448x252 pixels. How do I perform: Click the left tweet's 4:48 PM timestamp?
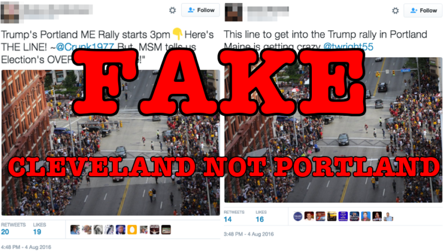[26, 247]
